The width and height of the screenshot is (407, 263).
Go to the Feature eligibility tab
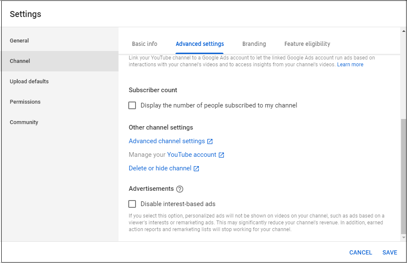coord(307,44)
